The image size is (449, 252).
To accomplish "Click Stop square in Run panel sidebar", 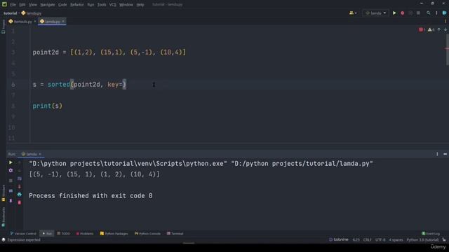I will [11, 181].
